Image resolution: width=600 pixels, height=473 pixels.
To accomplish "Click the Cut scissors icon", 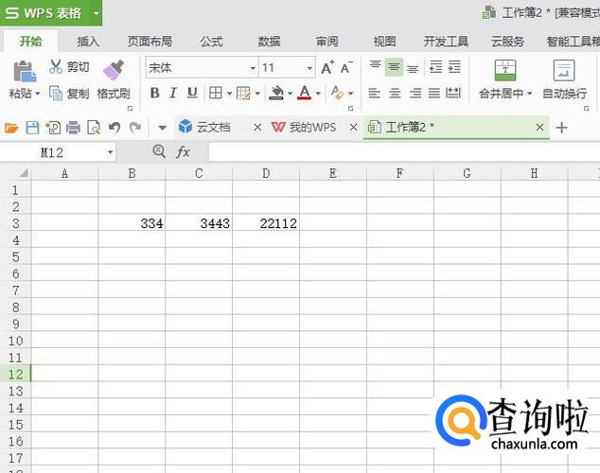I will tap(56, 66).
